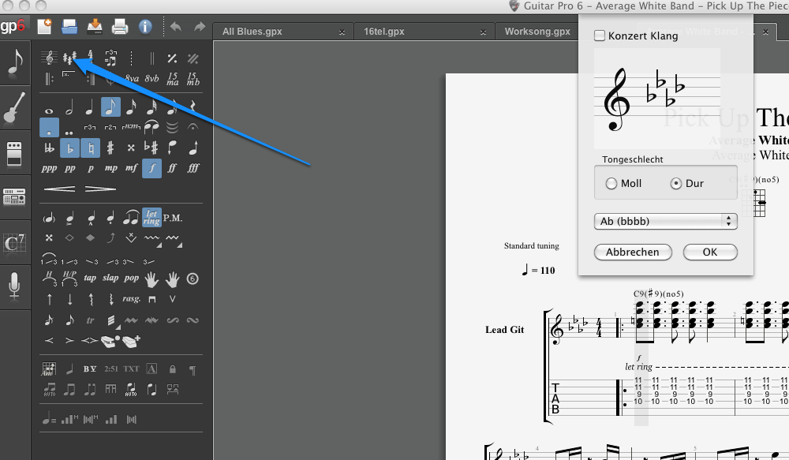Image resolution: width=789 pixels, height=460 pixels.
Task: Toggle the dotted note button
Action: (49, 128)
